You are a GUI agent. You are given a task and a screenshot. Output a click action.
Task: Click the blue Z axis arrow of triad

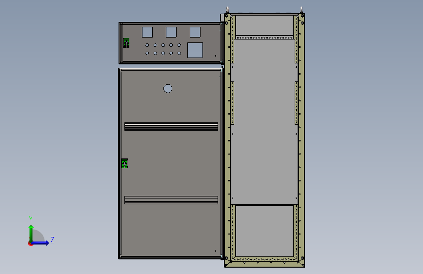(40, 243)
